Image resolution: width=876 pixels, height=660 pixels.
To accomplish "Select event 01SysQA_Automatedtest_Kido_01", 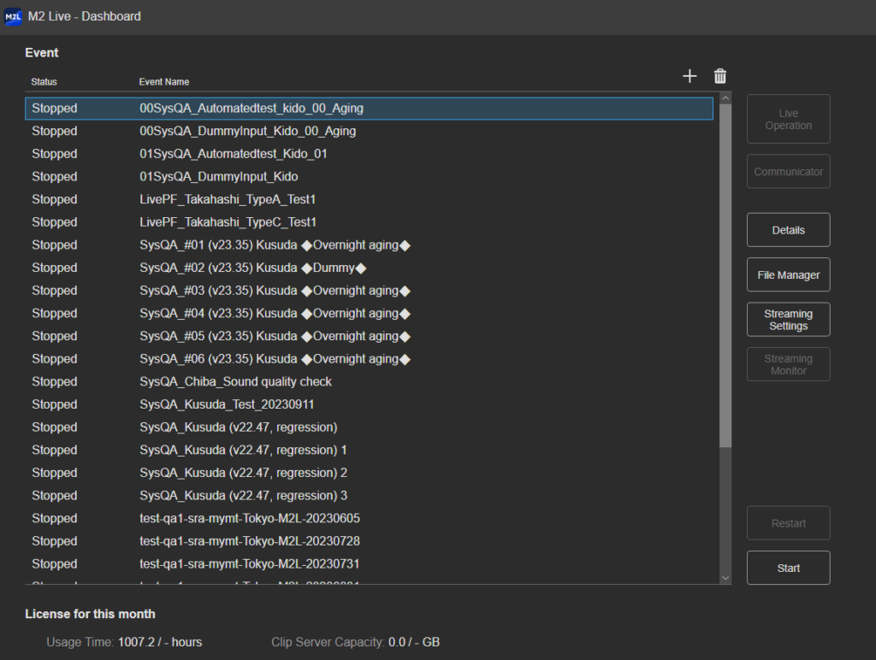I will [233, 154].
